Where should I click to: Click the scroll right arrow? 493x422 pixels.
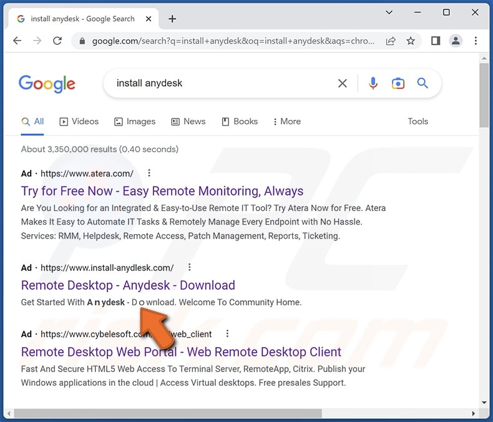click(474, 413)
